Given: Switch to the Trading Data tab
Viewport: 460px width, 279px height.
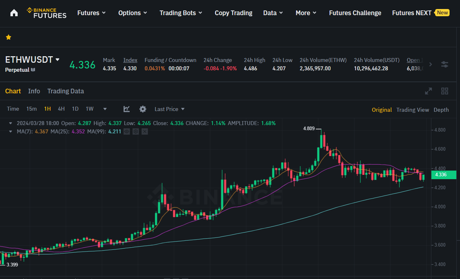Looking at the screenshot, I should point(65,91).
